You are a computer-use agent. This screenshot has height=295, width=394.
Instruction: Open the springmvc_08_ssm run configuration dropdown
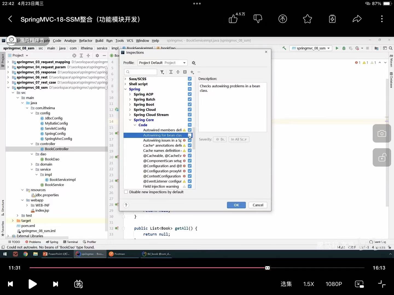(311, 48)
